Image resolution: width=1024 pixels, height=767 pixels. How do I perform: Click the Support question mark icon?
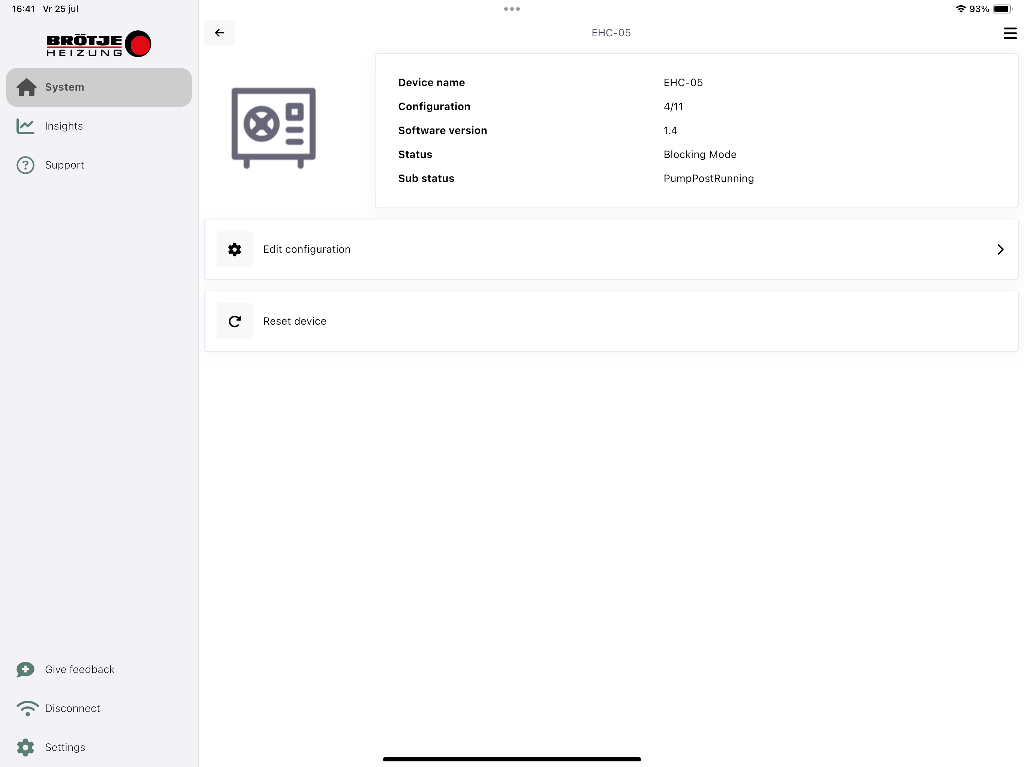click(25, 165)
